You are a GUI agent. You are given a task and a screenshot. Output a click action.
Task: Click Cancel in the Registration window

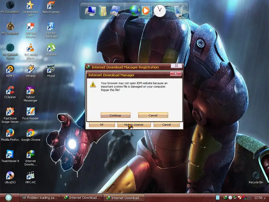166,124
